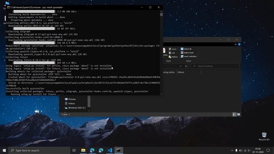Click the History item in the Explorer ribbon
This screenshot has width=274, height=154.
click(173, 57)
